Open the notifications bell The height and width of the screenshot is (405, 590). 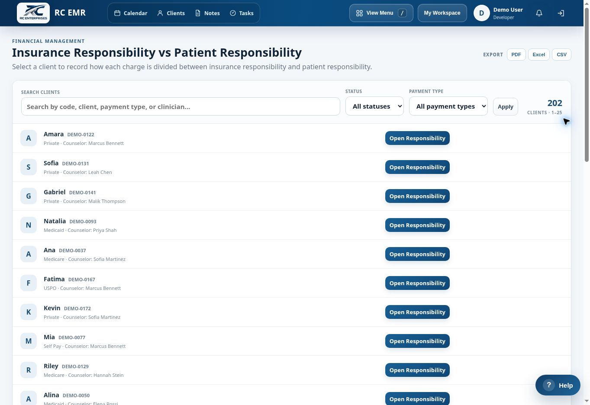tap(539, 13)
